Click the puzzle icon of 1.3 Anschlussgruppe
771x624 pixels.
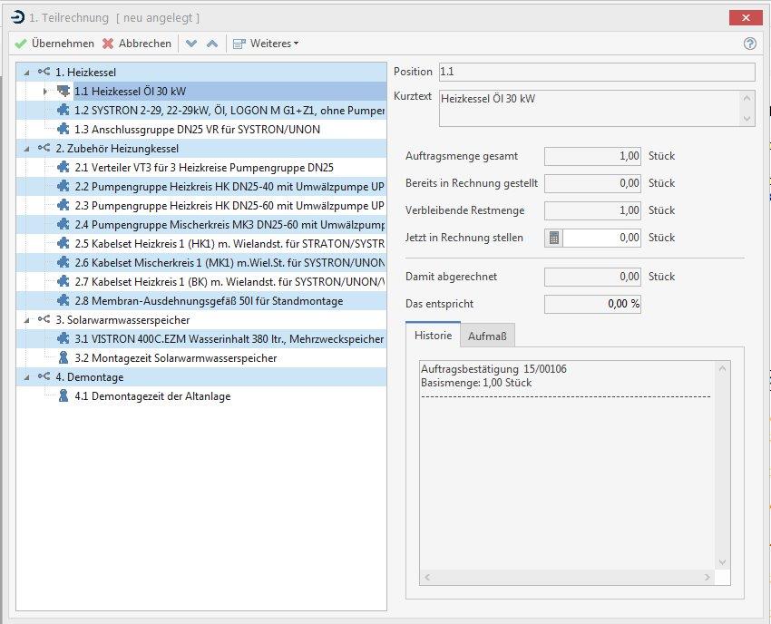63,130
